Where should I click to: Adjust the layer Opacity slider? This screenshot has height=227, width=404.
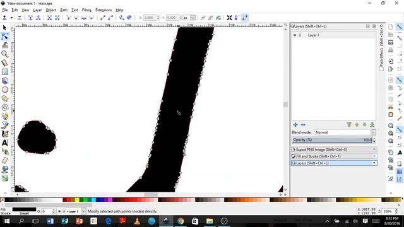pyautogui.click(x=332, y=140)
